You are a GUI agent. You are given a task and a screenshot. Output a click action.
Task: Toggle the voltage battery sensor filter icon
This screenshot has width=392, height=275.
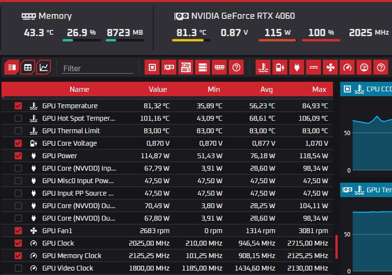(x=280, y=67)
